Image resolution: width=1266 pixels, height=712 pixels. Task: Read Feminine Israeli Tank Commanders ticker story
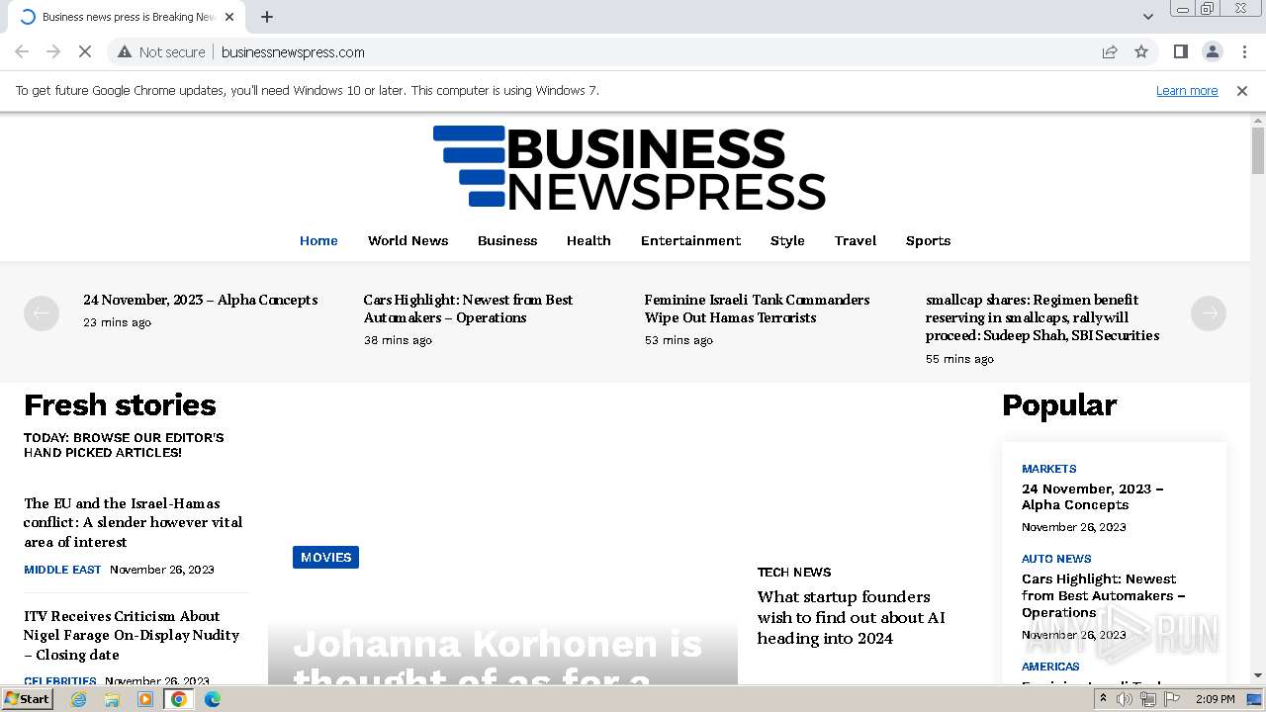click(x=757, y=309)
